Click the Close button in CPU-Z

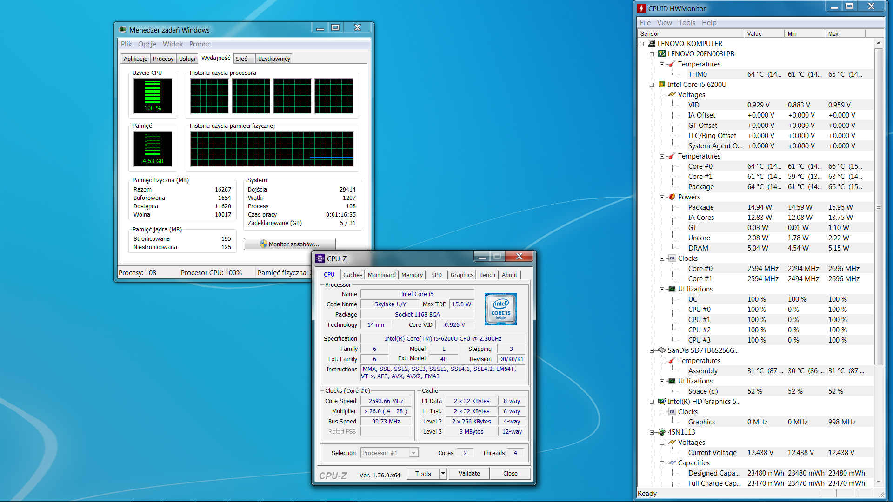[510, 474]
